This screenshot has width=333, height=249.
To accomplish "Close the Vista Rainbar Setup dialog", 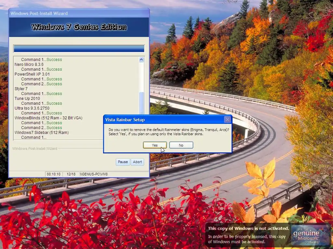I will (x=227, y=120).
